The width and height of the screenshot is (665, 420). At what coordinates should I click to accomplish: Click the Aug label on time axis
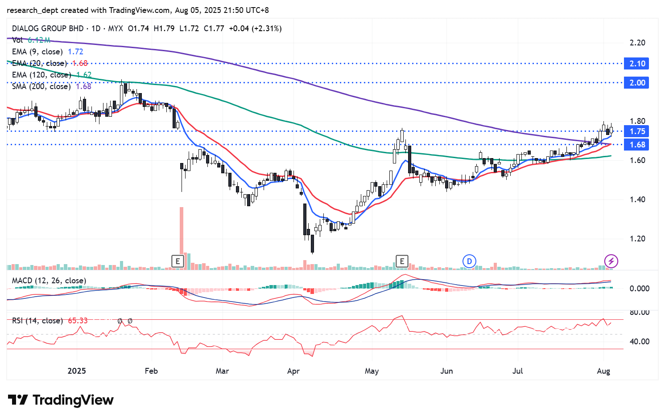click(x=603, y=371)
